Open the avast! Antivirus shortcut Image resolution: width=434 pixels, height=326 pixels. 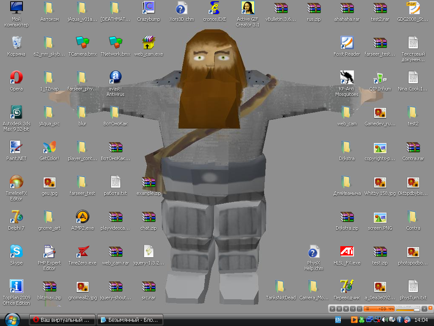point(115,78)
